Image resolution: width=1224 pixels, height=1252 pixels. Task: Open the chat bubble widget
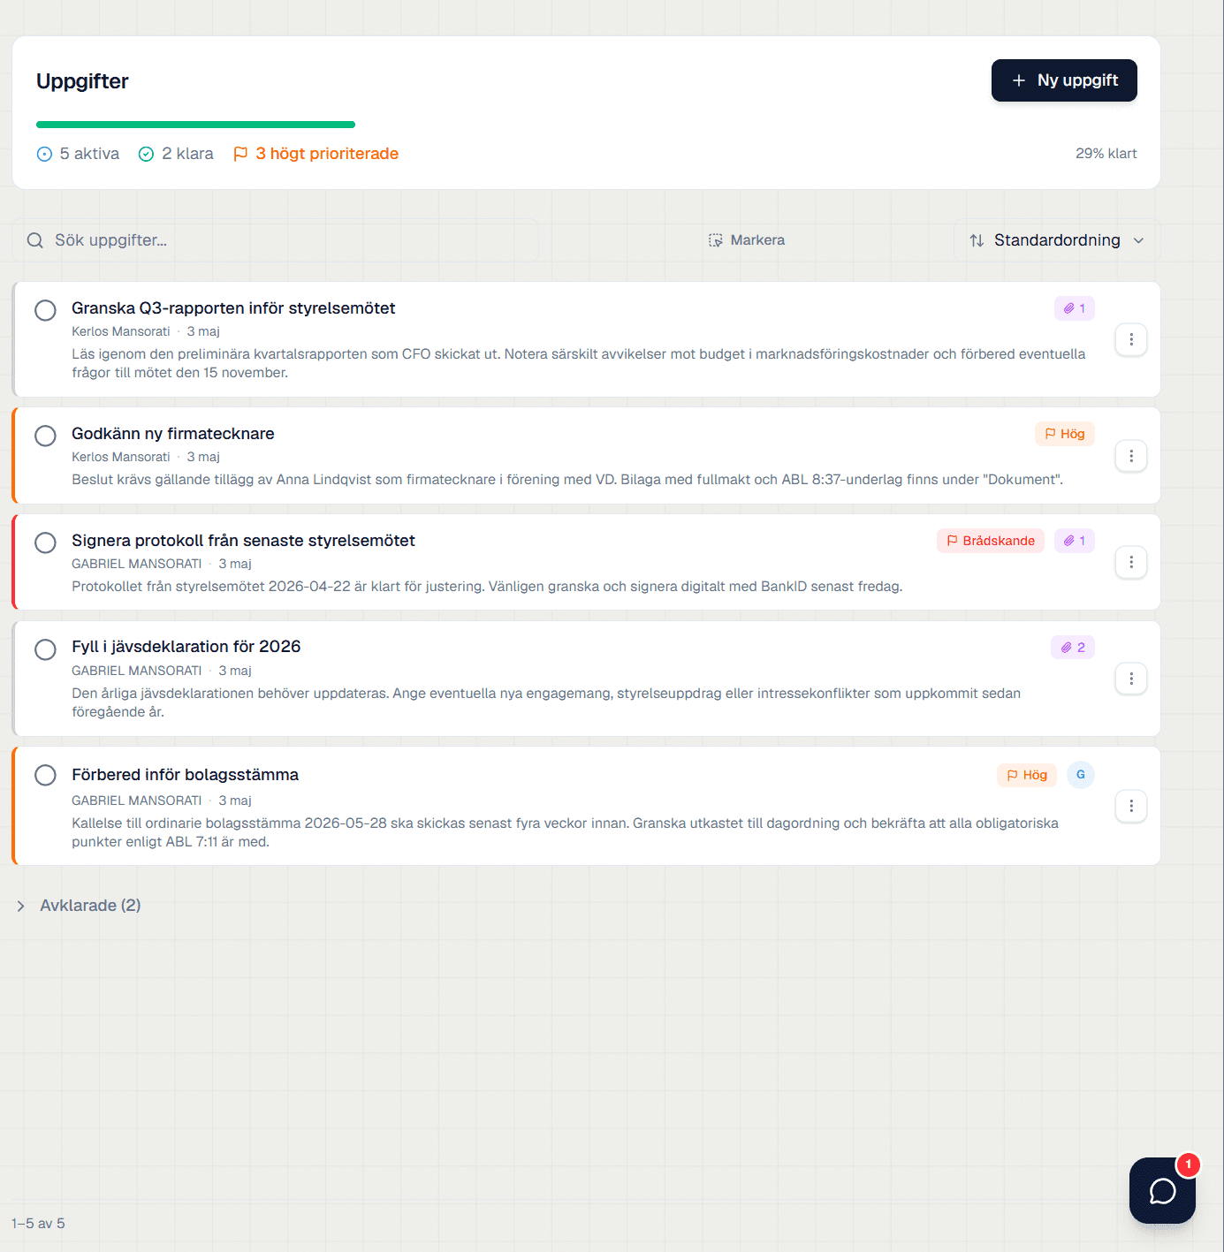coord(1162,1190)
